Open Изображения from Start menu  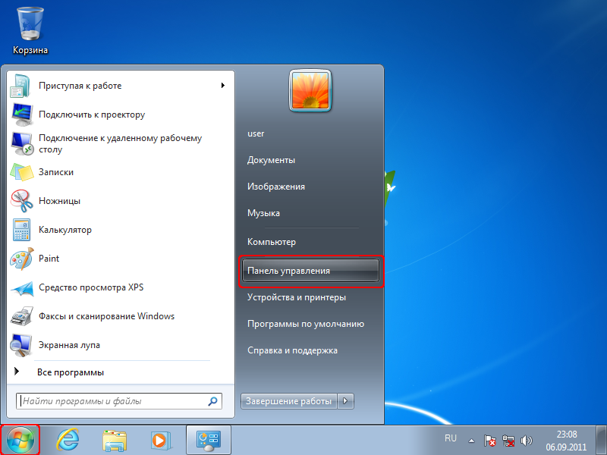pos(276,187)
